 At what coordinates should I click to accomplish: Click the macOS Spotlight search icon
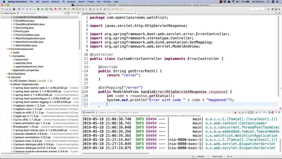[x=268, y=2]
